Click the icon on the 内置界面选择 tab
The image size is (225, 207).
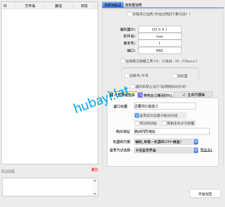pyautogui.click(x=111, y=95)
